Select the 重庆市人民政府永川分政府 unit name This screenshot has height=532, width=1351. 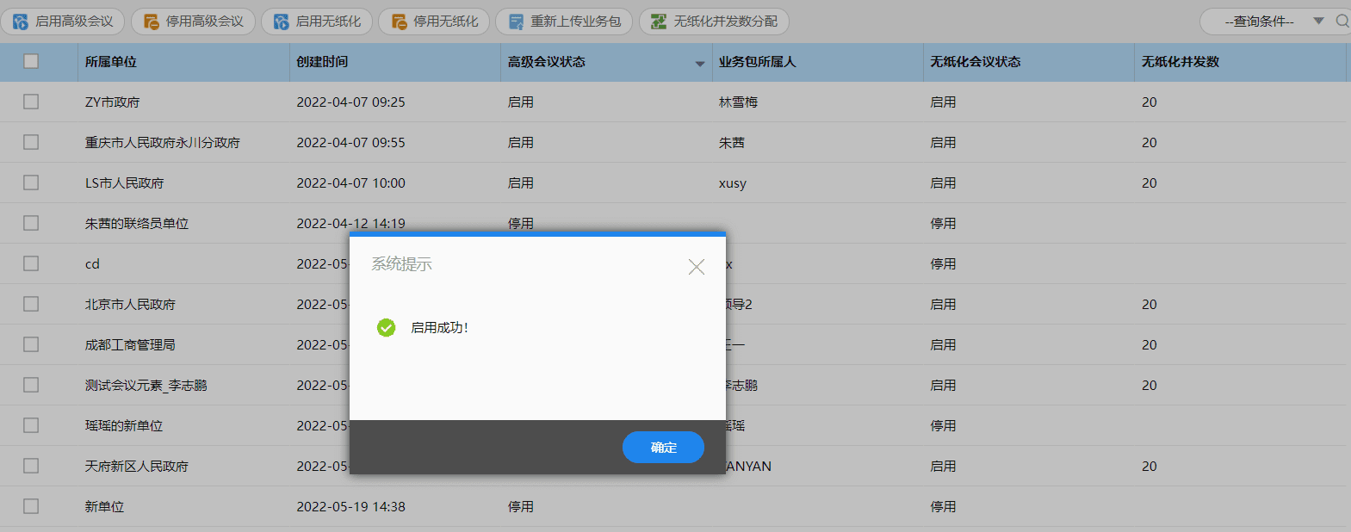(x=162, y=142)
